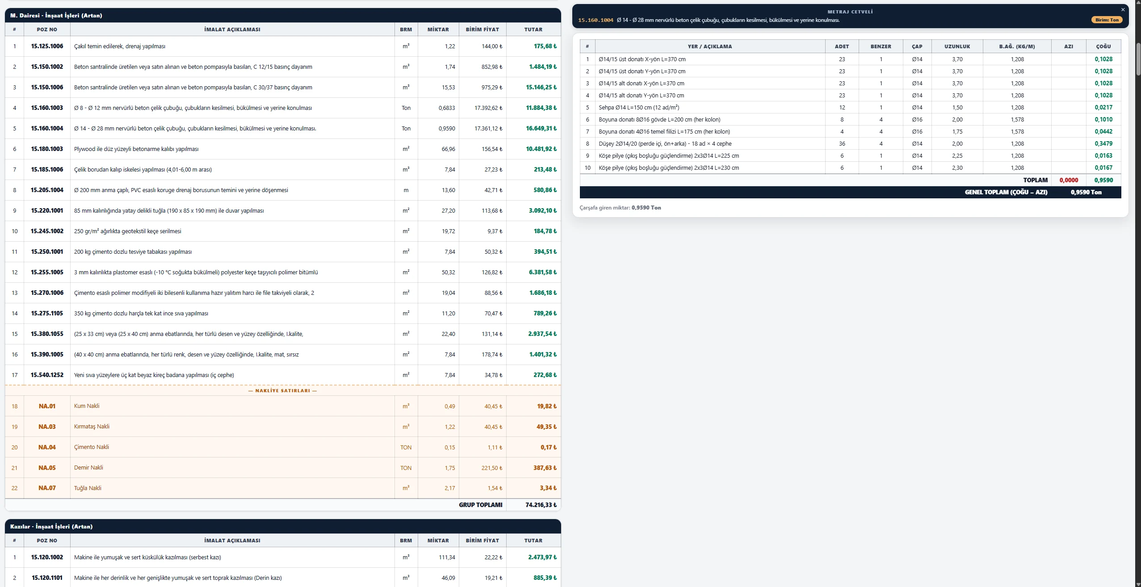Close the Metraj Cetveli panel
The height and width of the screenshot is (587, 1141).
(1123, 10)
